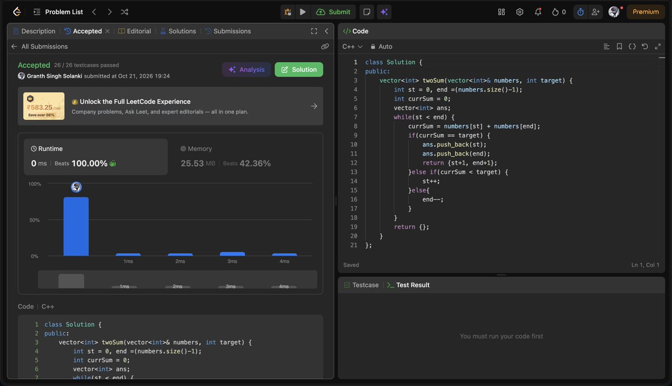Expand the code editor to fullscreen

click(658, 46)
